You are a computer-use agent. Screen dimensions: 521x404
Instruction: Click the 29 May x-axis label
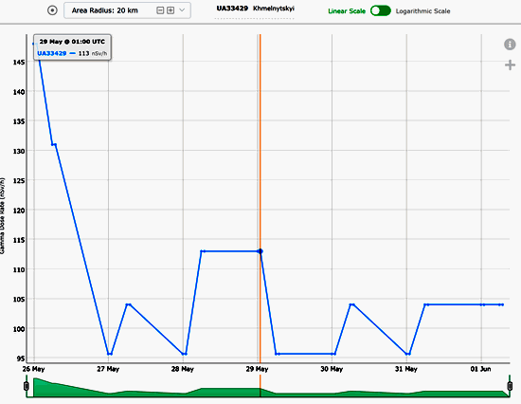[x=257, y=369]
